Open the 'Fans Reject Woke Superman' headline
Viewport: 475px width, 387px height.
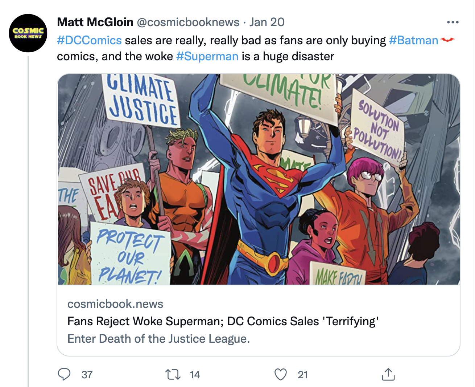point(223,321)
